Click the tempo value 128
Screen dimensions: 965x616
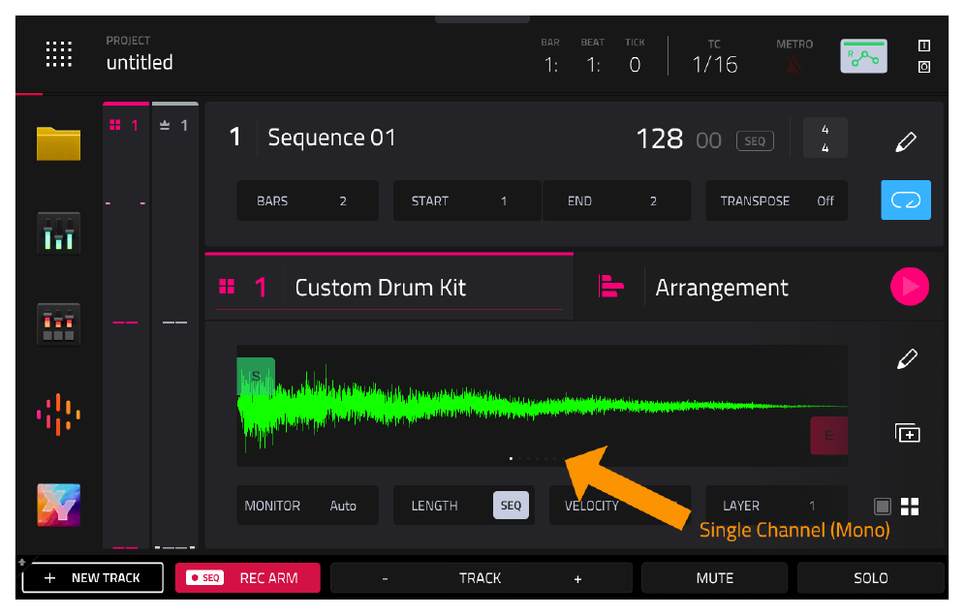(x=659, y=139)
